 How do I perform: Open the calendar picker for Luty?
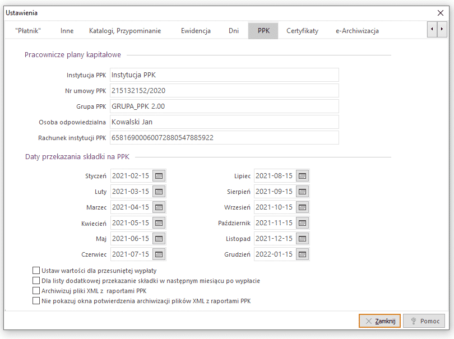pyautogui.click(x=159, y=192)
